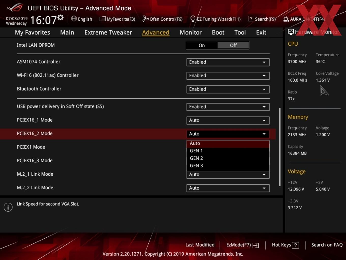346x260 pixels.
Task: Click Last Modified button
Action: pyautogui.click(x=200, y=245)
